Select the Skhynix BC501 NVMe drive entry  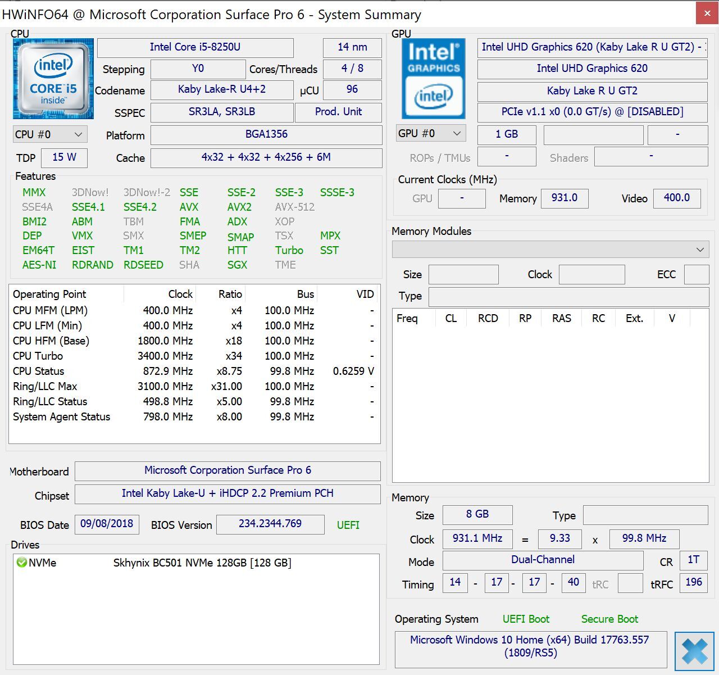click(202, 563)
